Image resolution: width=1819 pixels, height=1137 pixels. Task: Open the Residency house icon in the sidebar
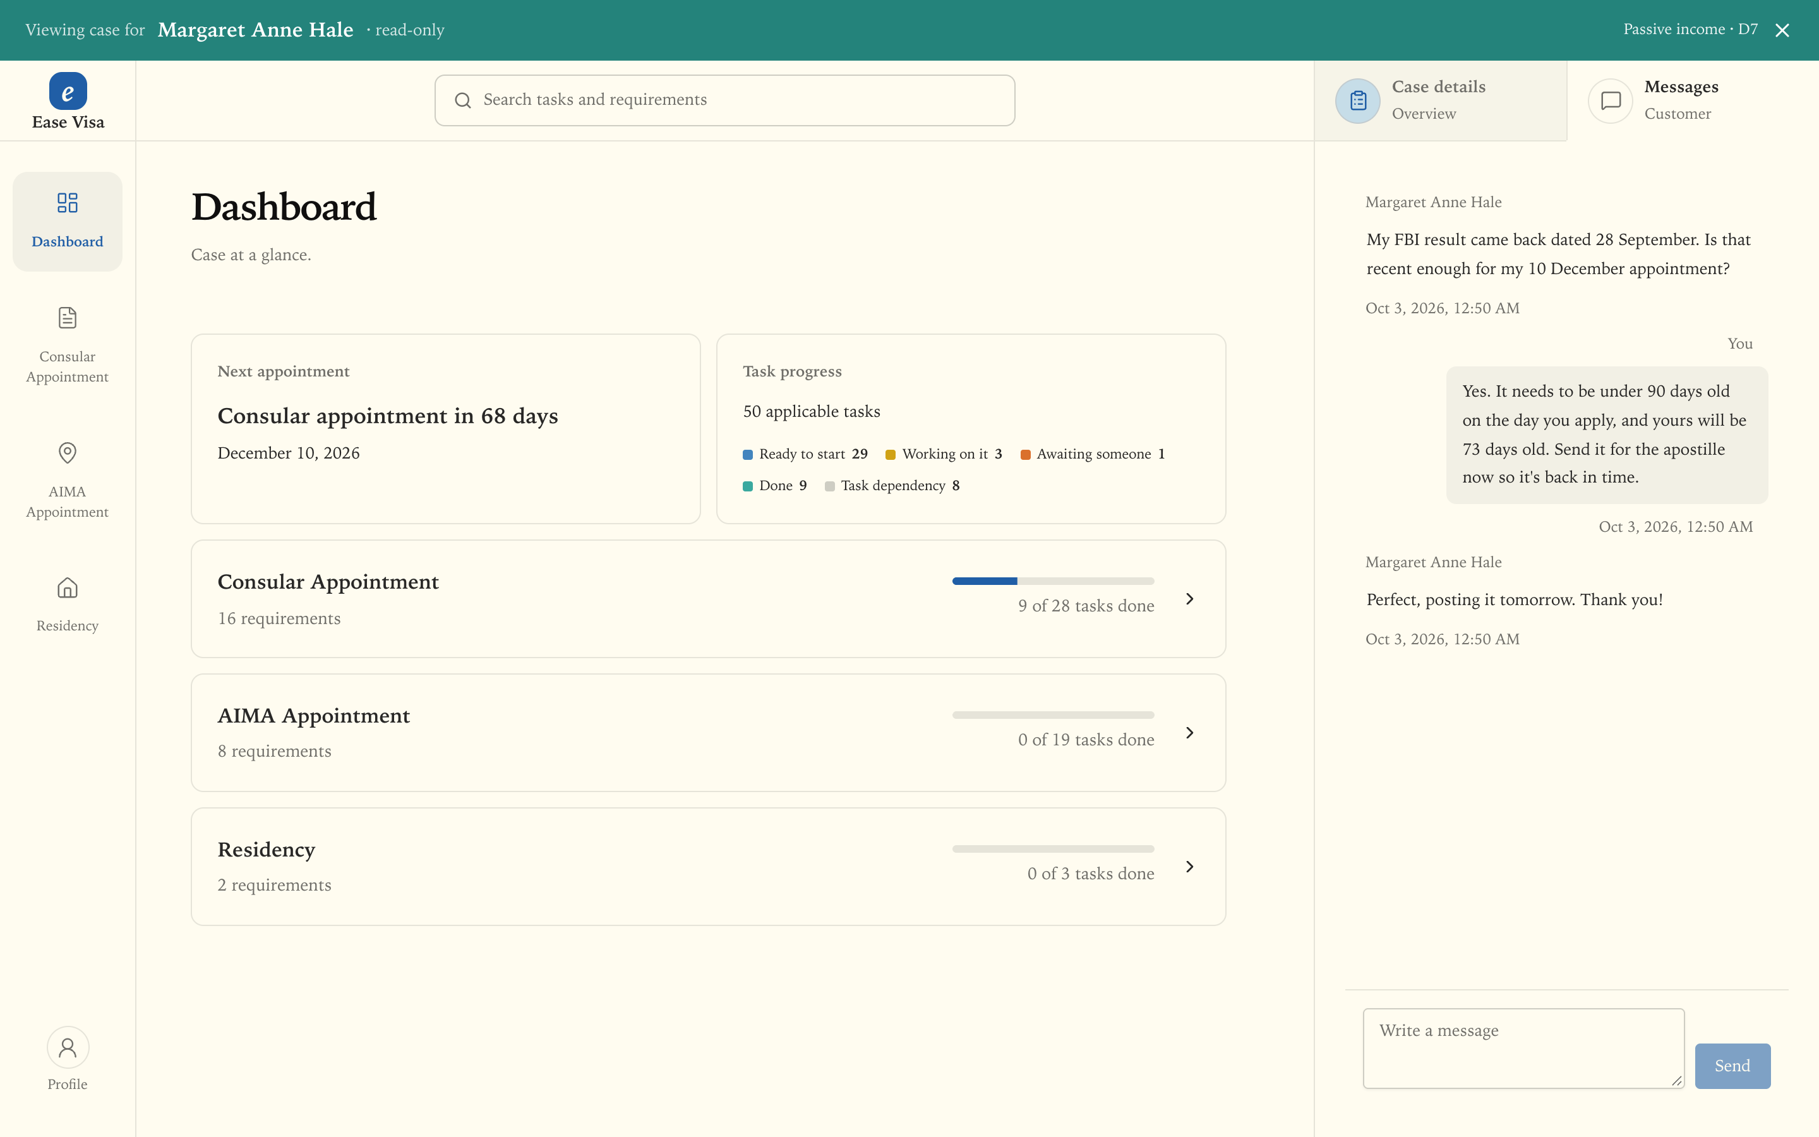click(x=68, y=587)
